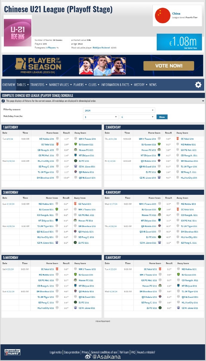206x361 pixels.
Task: Open most valuable player Nebijan Muhmet
Action: pos(101,48)
